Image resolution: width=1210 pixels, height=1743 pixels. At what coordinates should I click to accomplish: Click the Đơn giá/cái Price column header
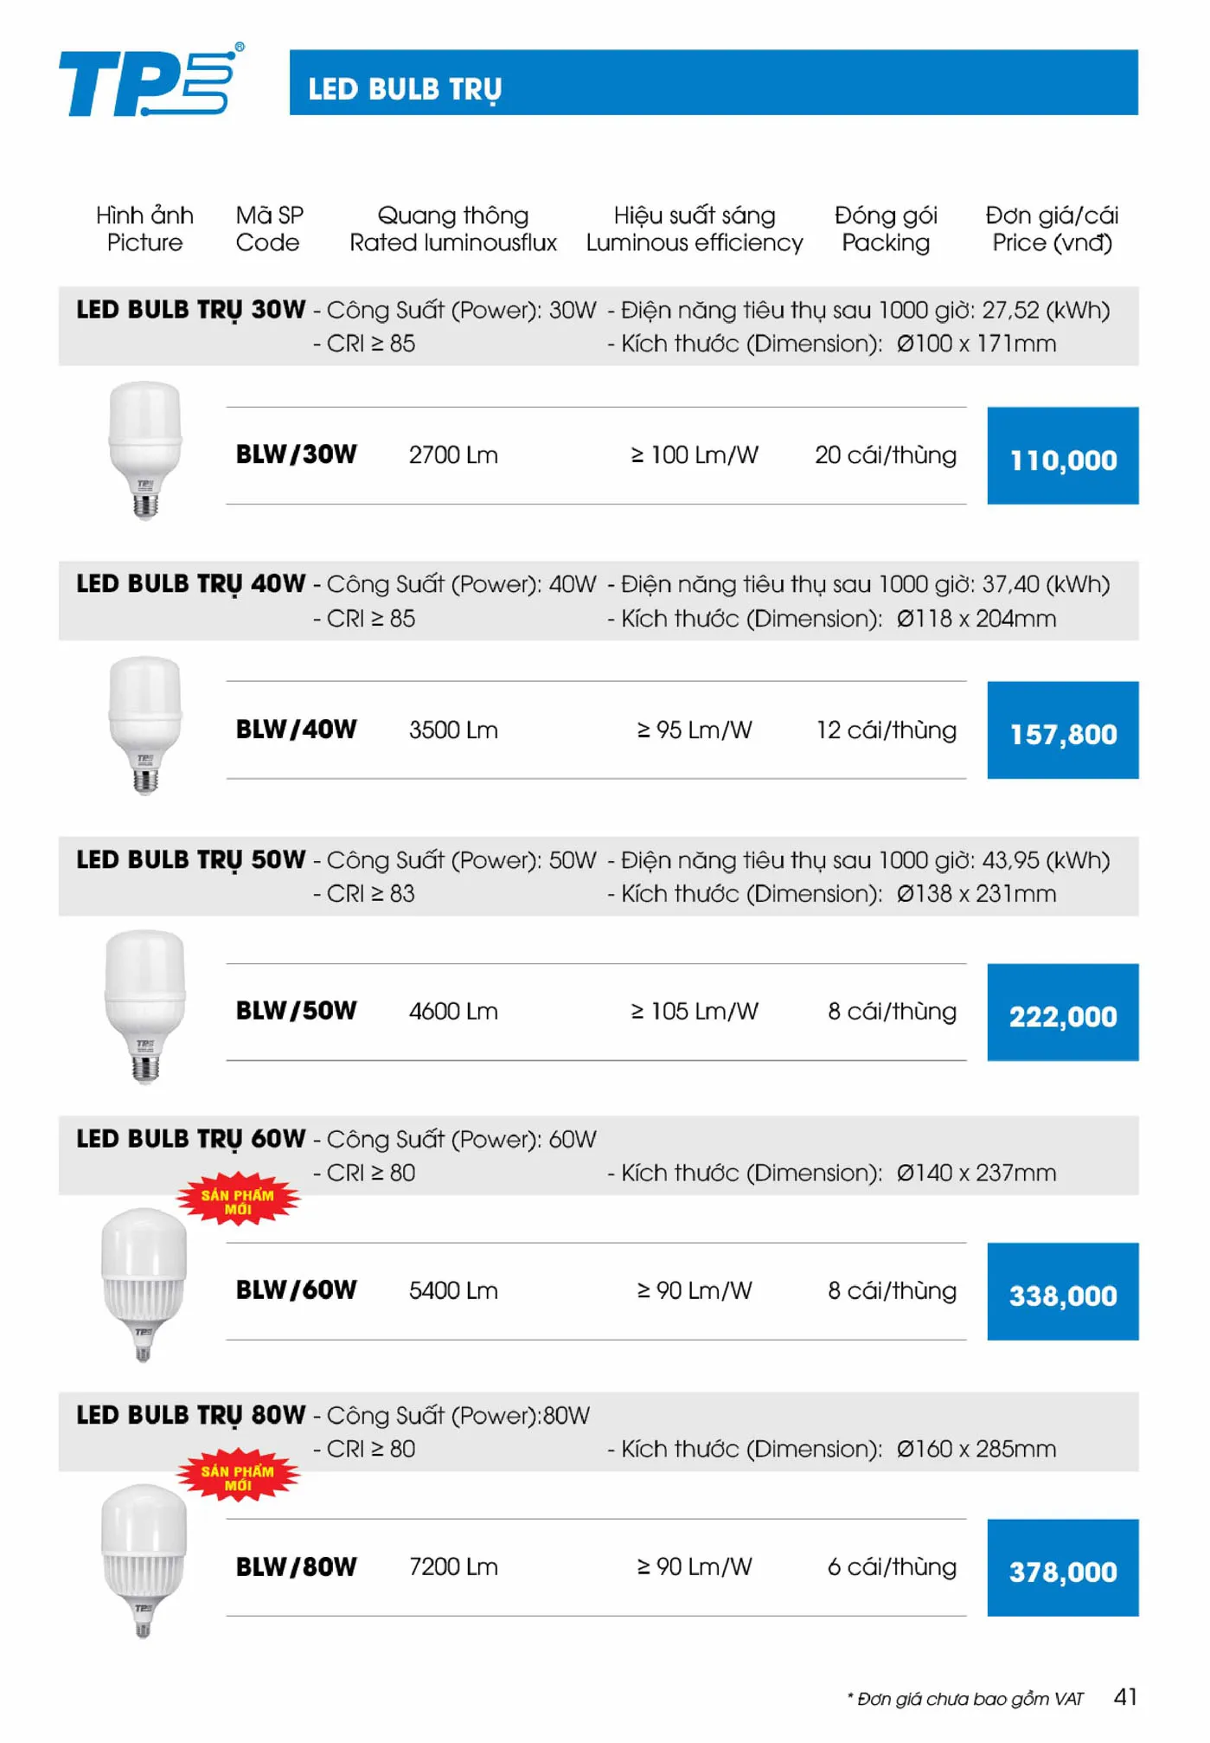(x=1052, y=228)
